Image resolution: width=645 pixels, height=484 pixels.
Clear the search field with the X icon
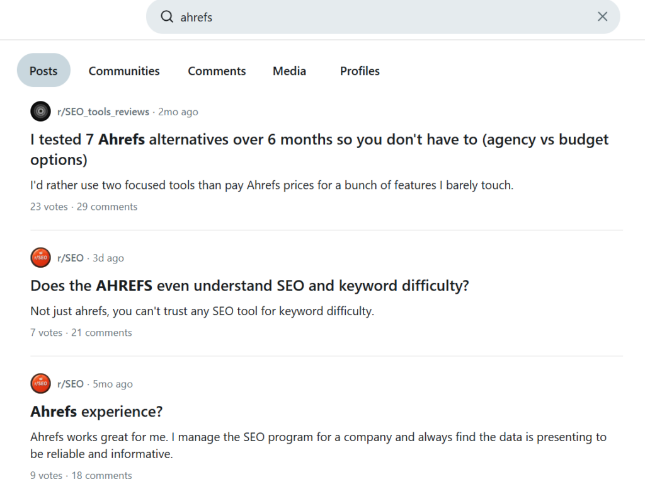[602, 16]
